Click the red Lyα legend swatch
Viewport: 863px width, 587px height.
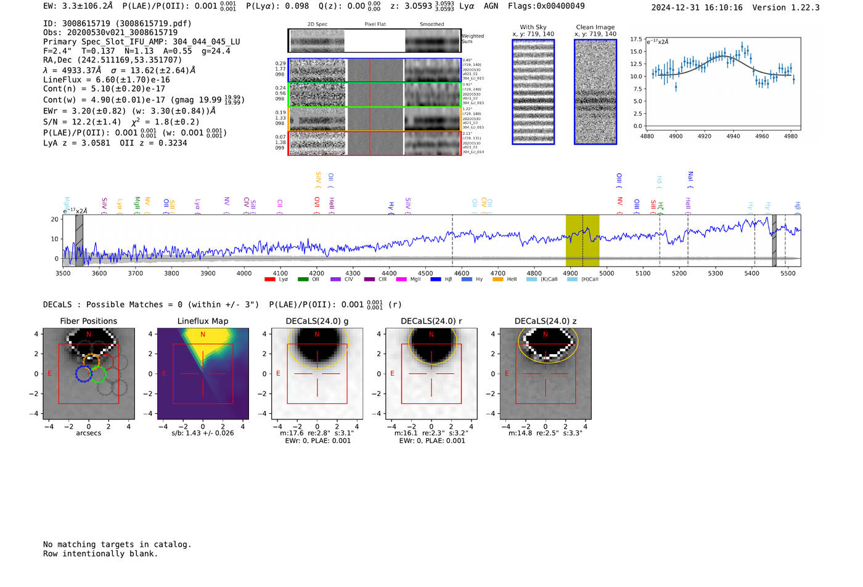click(x=269, y=280)
